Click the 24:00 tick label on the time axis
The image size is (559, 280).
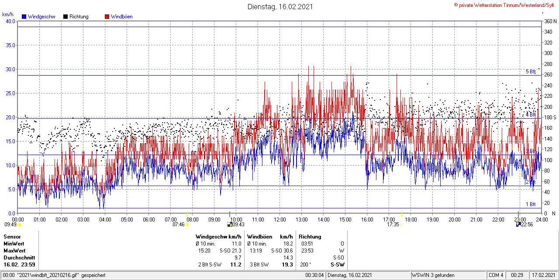pyautogui.click(x=542, y=219)
